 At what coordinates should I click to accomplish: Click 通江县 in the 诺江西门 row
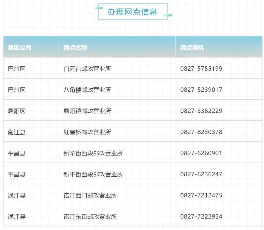point(17,195)
